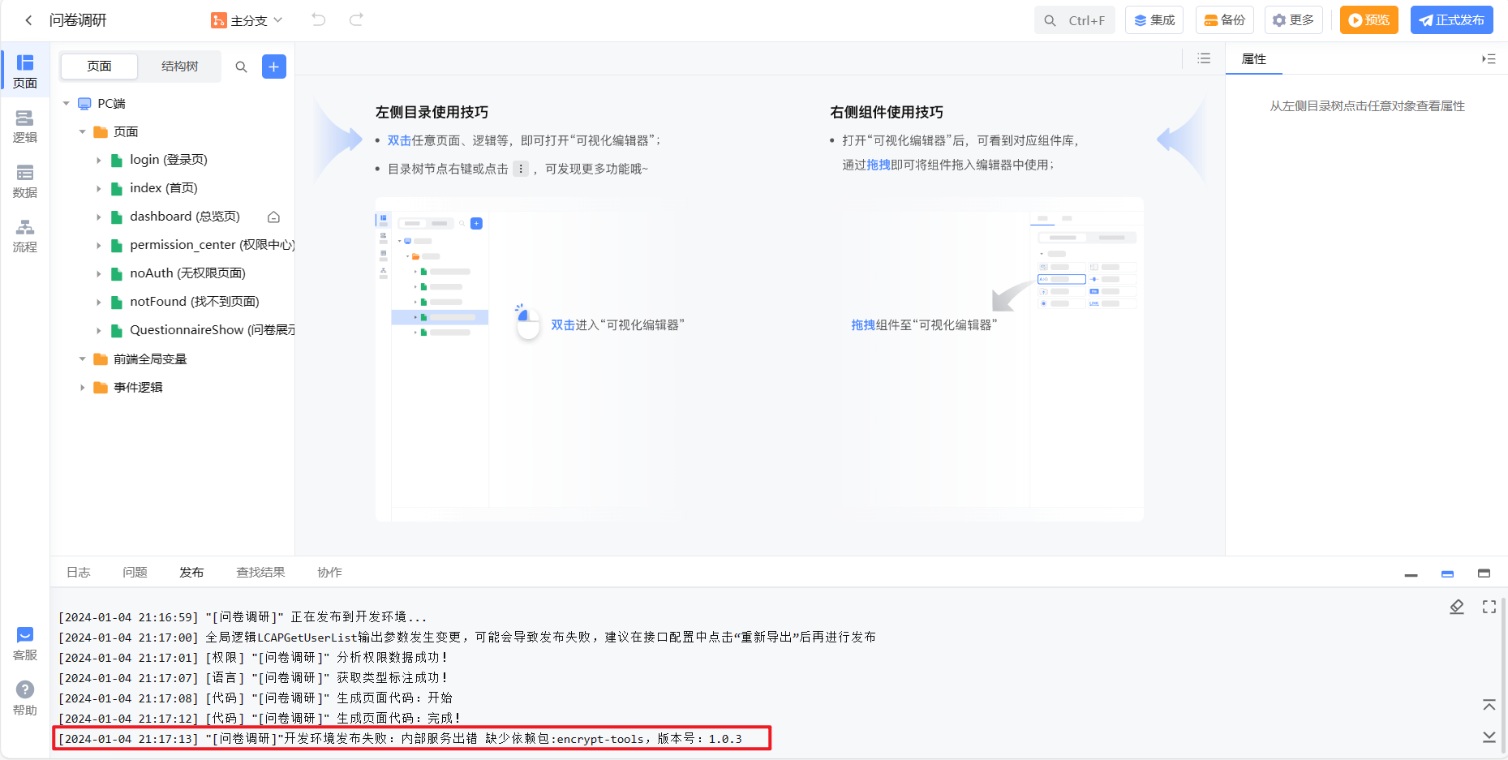The width and height of the screenshot is (1508, 760).
Task: Click the 分析权限数据成功 log line
Action: [x=253, y=658]
